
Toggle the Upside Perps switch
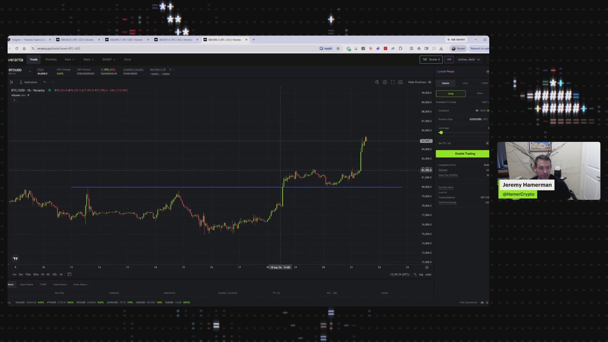tap(488, 72)
